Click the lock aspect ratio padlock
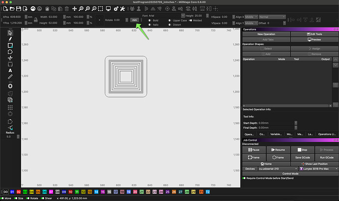This screenshot has height=201, width=339. (36, 20)
